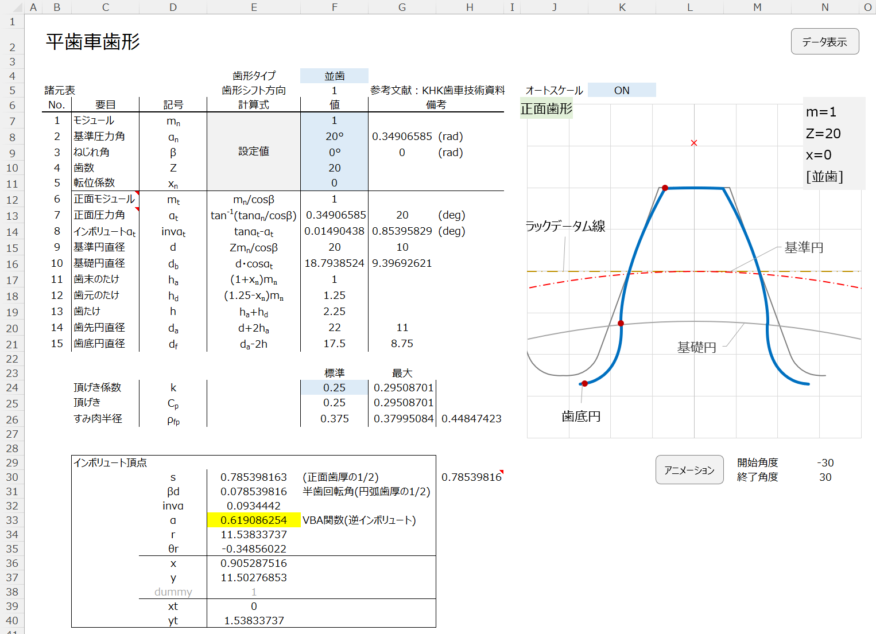Click the red dot at the tooth tip
Image resolution: width=876 pixels, height=634 pixels.
point(665,188)
